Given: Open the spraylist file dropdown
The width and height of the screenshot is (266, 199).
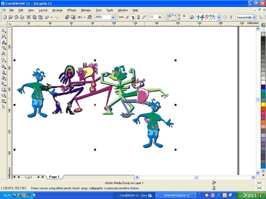Looking at the screenshot, I should coord(219,17).
